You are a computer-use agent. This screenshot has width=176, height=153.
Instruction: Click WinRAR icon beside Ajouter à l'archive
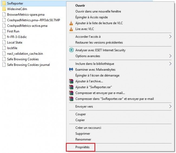click(71, 81)
